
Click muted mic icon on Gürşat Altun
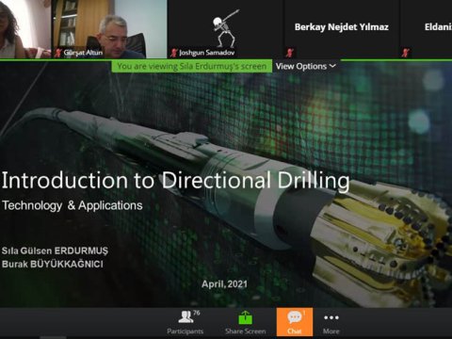point(57,53)
